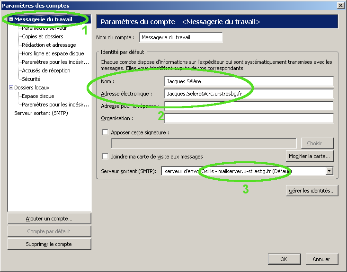Open Copies et dossiers section

[x=43, y=36]
